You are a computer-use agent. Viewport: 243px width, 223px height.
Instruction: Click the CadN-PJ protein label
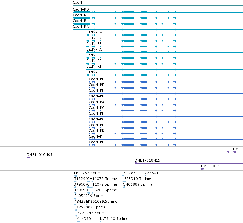(x=96, y=136)
